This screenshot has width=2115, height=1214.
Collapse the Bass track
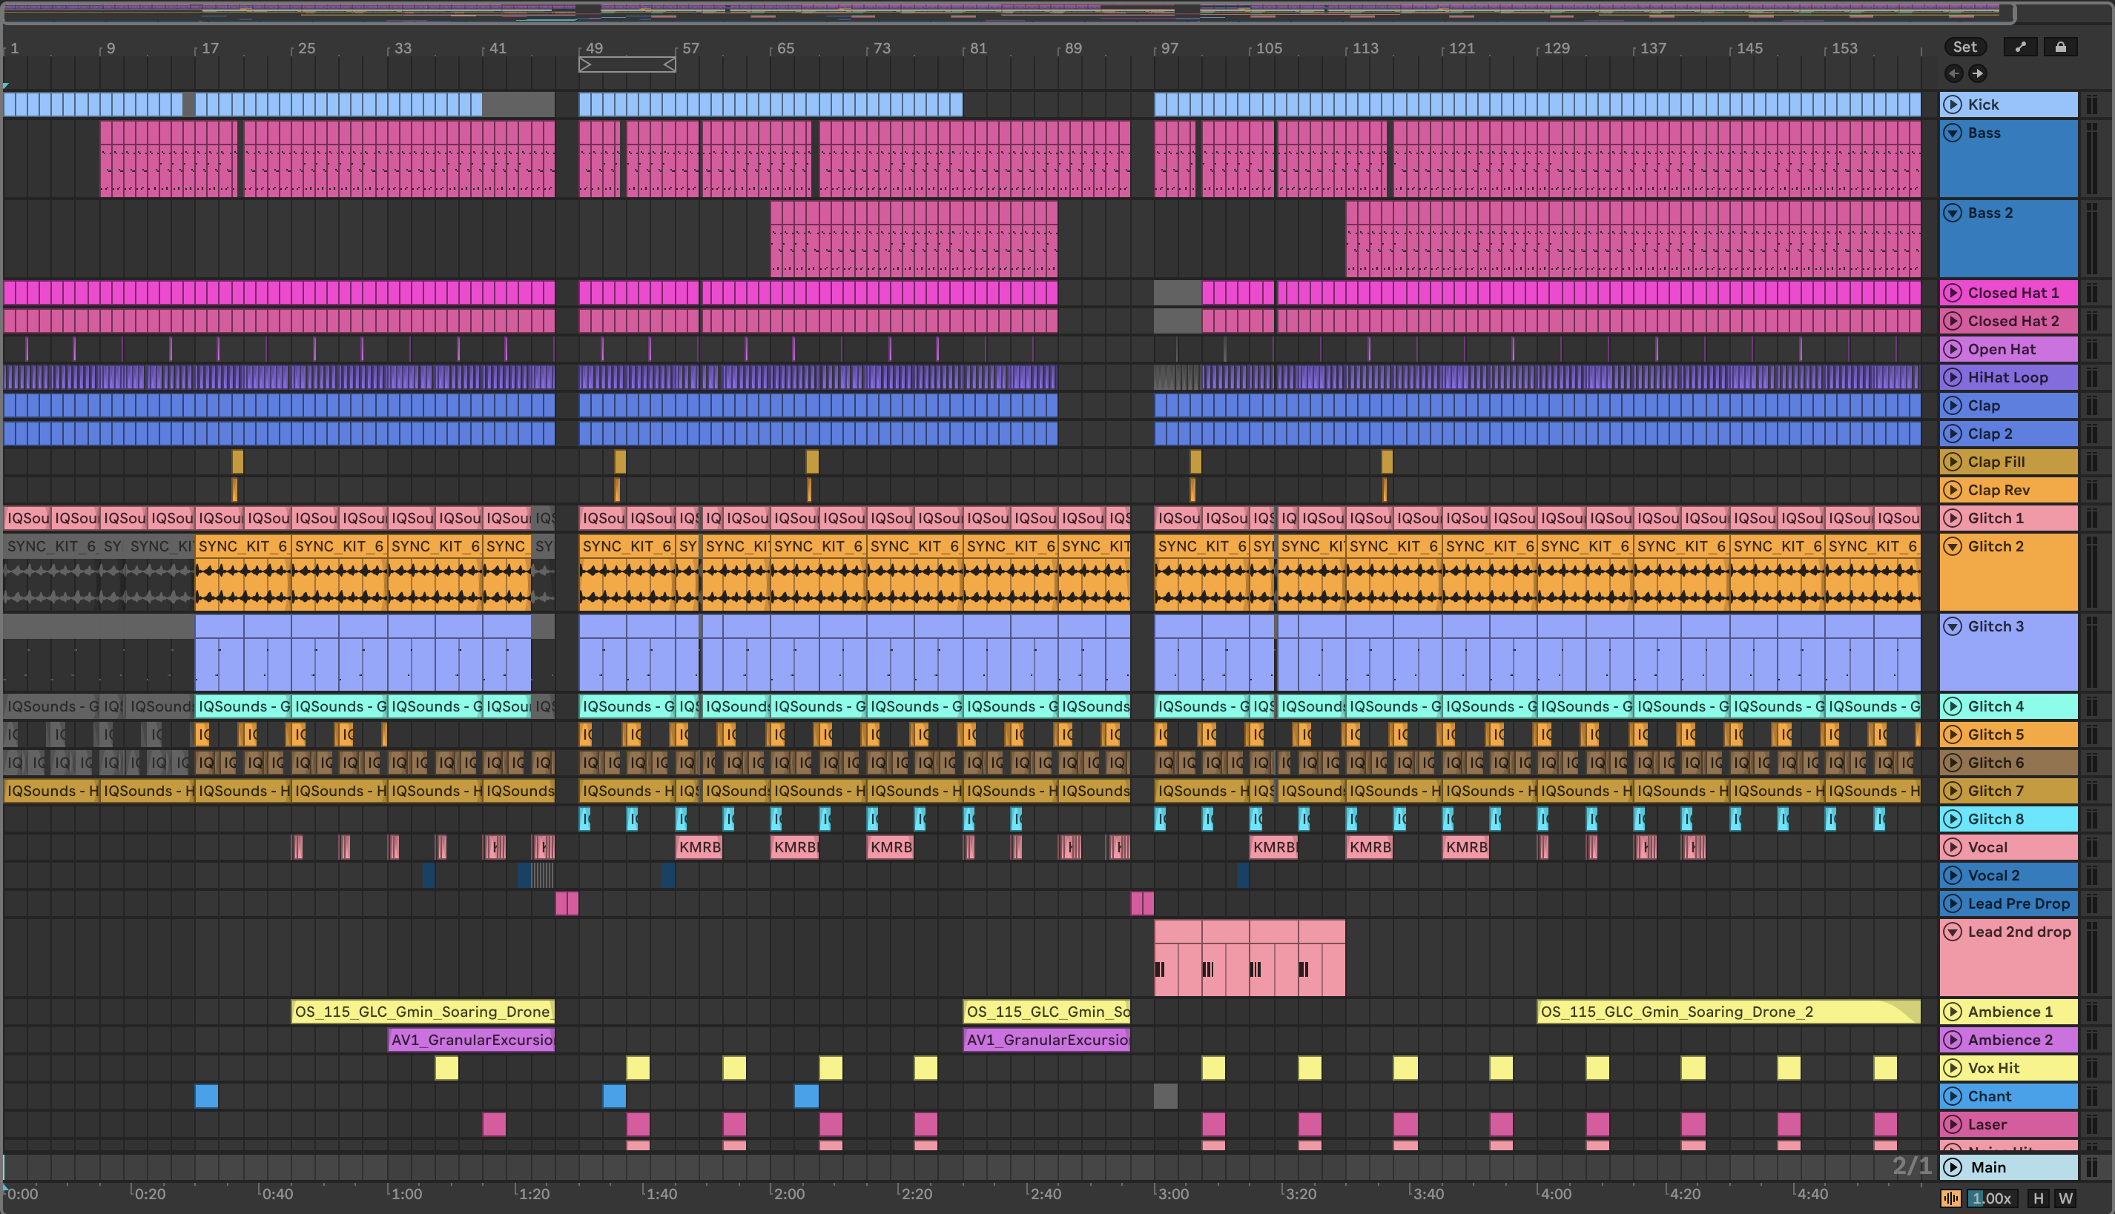tap(1953, 133)
